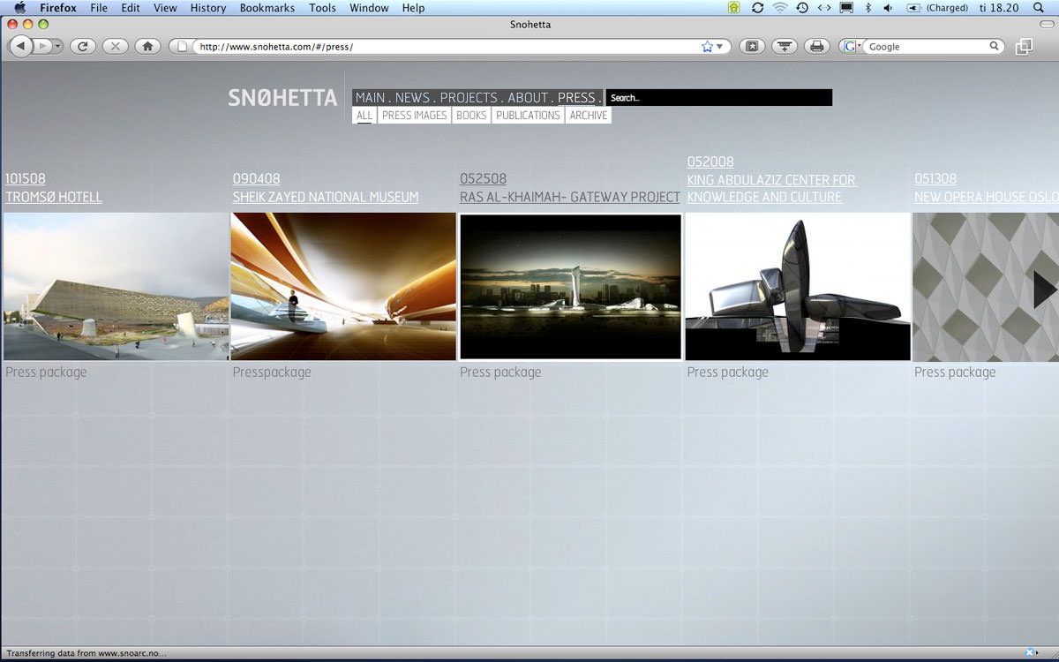Image resolution: width=1059 pixels, height=662 pixels.
Task: Stop loading with the X toolbar button
Action: 115,46
